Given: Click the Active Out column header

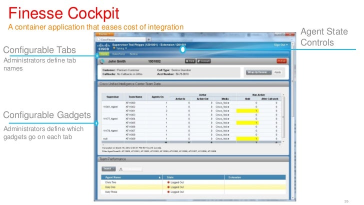Looking at the screenshot, I should pos(202,99).
